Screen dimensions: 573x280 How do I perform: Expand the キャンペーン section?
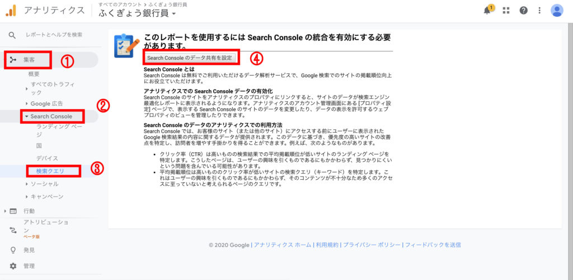(27, 197)
